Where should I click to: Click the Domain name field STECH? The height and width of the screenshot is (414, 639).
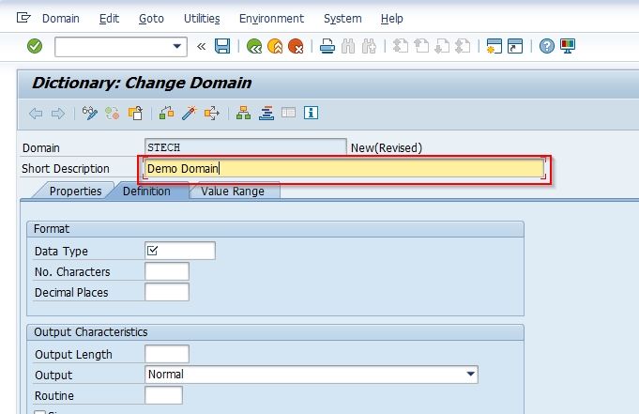pos(245,147)
